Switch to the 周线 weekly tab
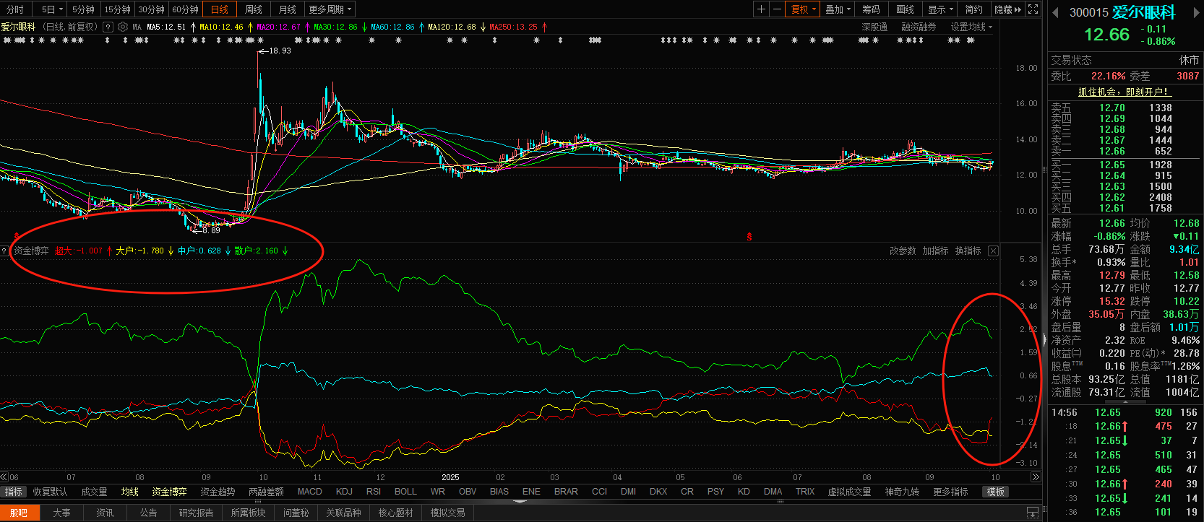 pos(254,9)
